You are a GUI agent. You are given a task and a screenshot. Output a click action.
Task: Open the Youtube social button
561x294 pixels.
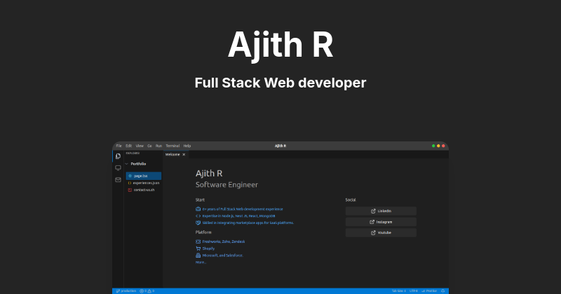[x=381, y=232]
